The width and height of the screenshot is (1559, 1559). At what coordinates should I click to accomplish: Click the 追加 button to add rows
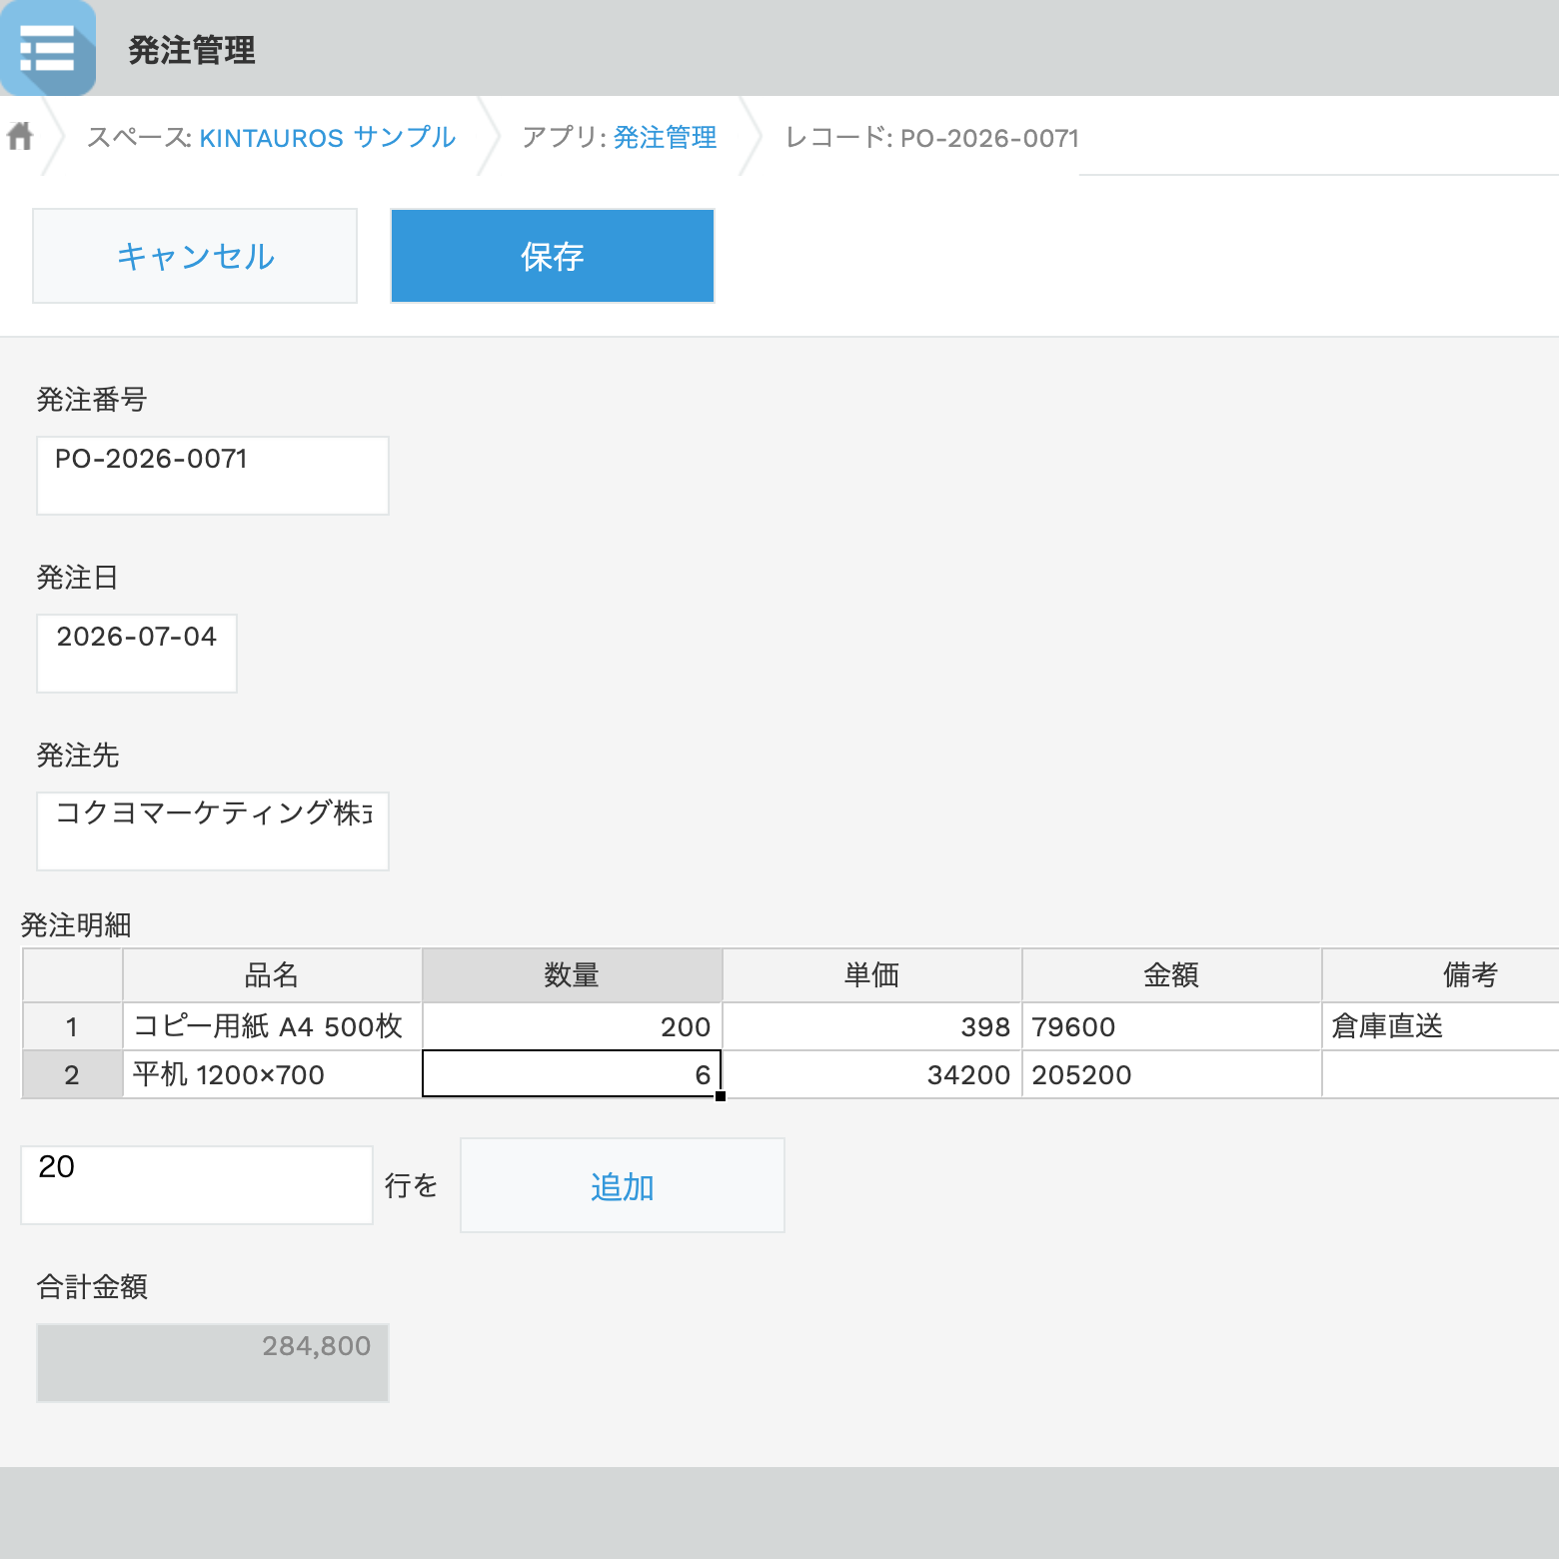click(x=622, y=1185)
